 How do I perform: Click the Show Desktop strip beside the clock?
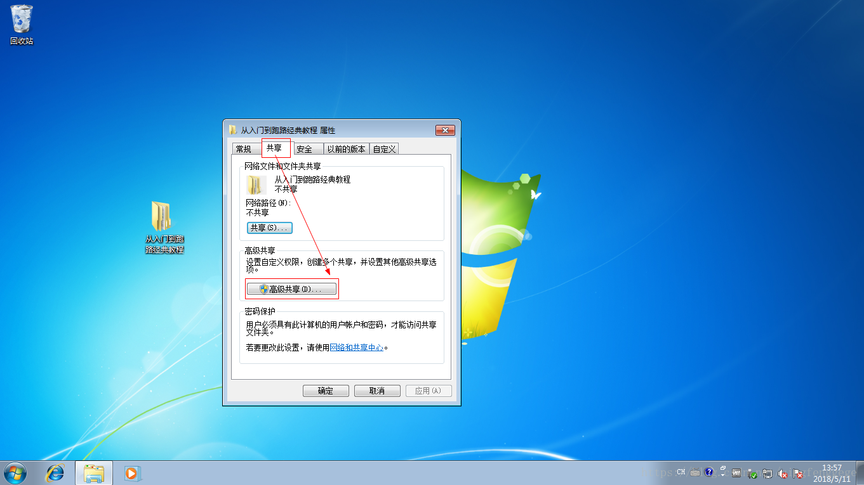[860, 473]
